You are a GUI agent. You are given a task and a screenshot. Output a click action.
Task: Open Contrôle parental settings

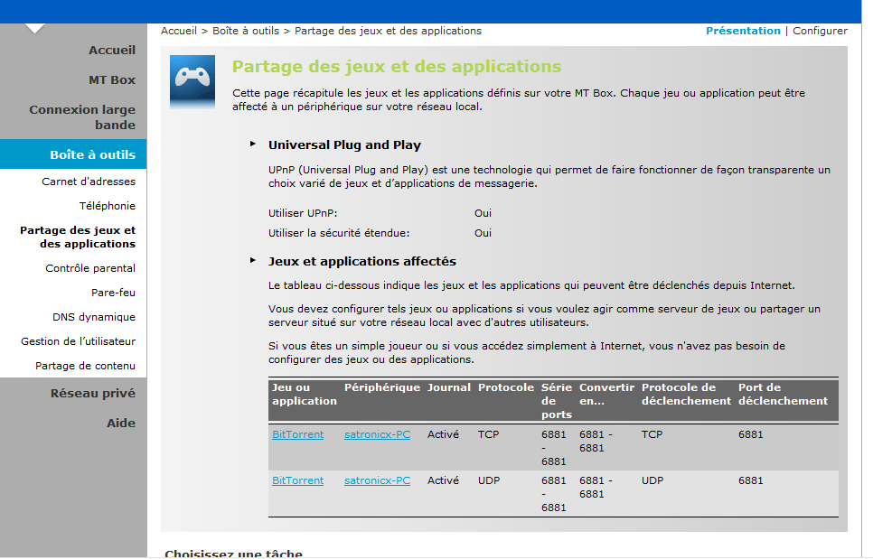point(90,268)
